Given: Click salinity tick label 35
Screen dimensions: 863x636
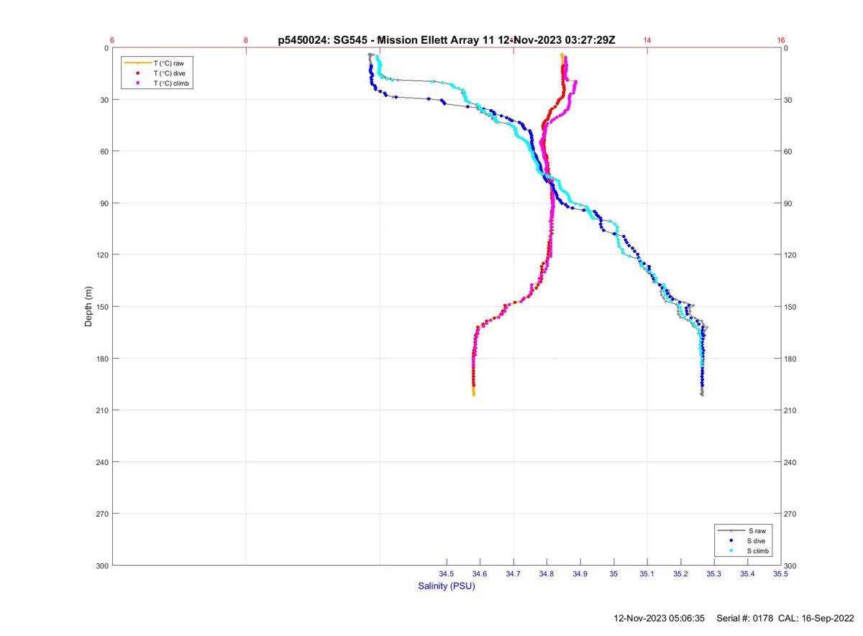Looking at the screenshot, I should pos(613,573).
